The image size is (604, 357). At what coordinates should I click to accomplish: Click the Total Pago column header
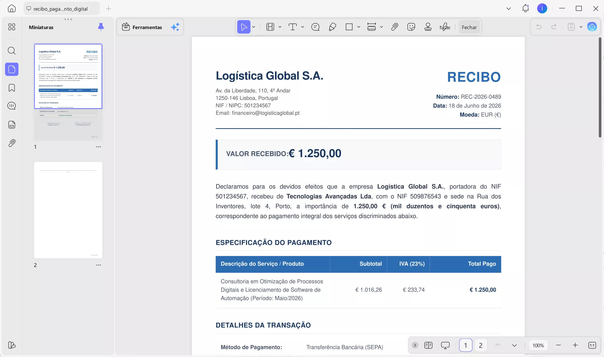(x=482, y=264)
